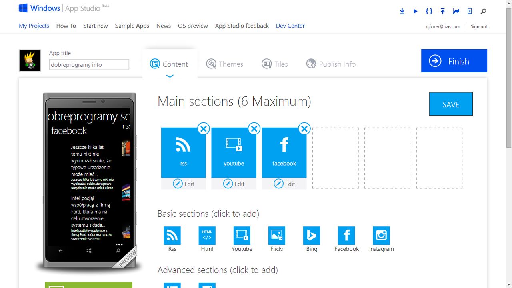Add a basic Flickr section
The width and height of the screenshot is (512, 288).
click(277, 239)
